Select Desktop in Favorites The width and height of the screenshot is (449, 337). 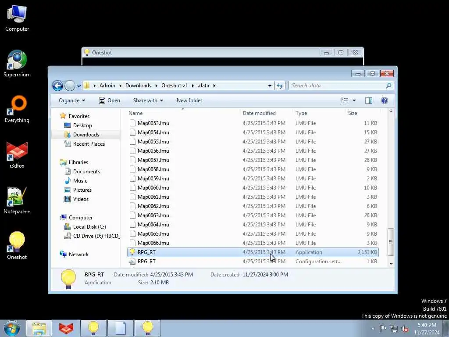(x=82, y=125)
